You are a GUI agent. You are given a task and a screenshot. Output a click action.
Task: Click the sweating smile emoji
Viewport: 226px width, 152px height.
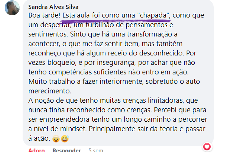click(65, 138)
